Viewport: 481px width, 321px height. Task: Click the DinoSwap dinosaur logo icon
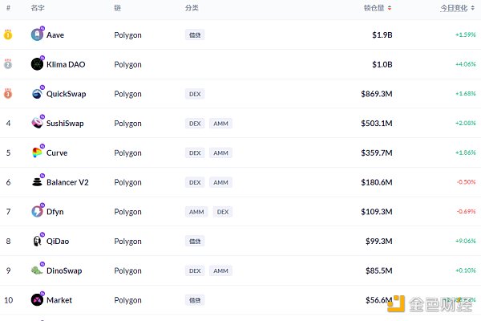[37, 270]
